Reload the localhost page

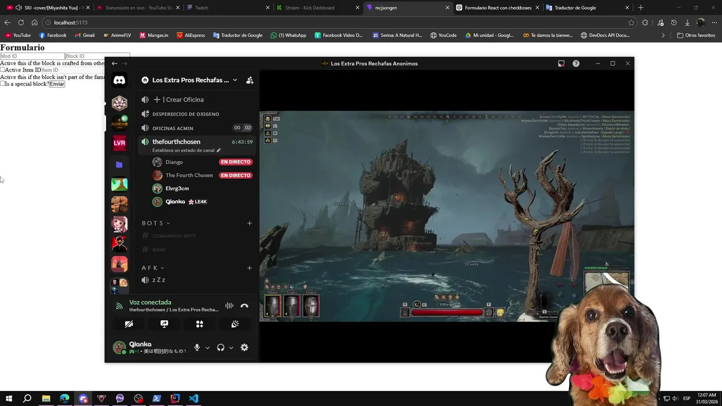pyautogui.click(x=21, y=23)
